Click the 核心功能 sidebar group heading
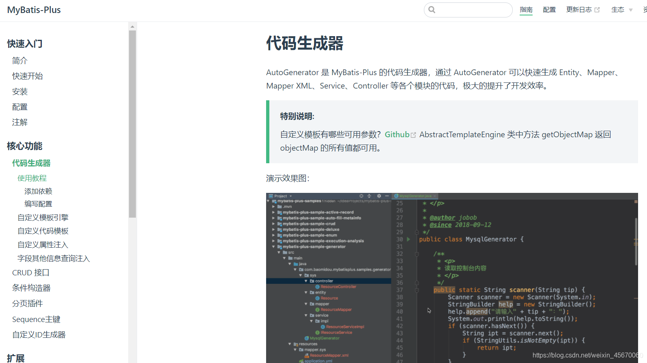This screenshot has width=647, height=363. click(x=25, y=146)
